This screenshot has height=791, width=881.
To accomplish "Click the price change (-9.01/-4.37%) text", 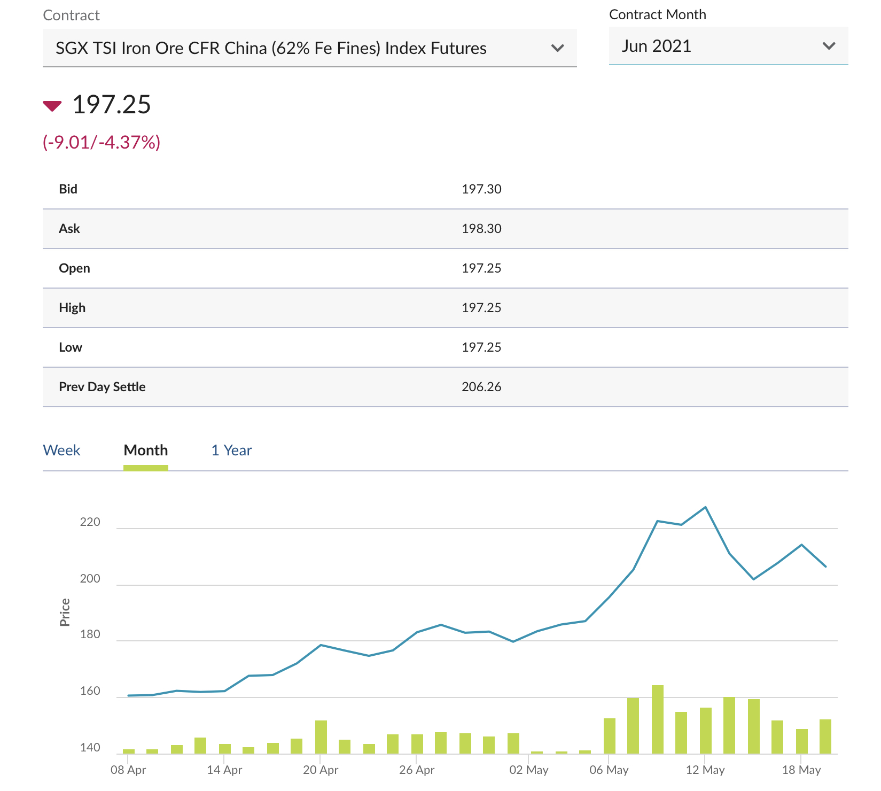I will [x=102, y=142].
